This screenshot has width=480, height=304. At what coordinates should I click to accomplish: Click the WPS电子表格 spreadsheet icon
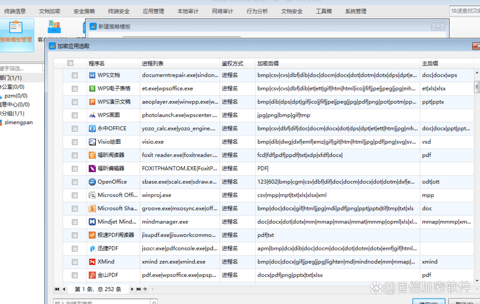pos(92,89)
